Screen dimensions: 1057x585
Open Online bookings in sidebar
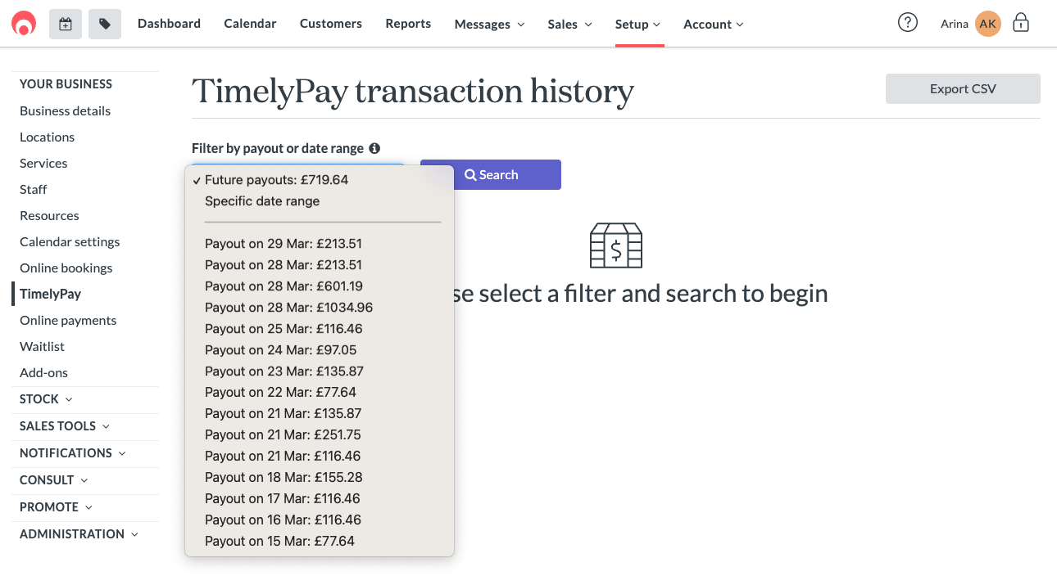point(66,268)
